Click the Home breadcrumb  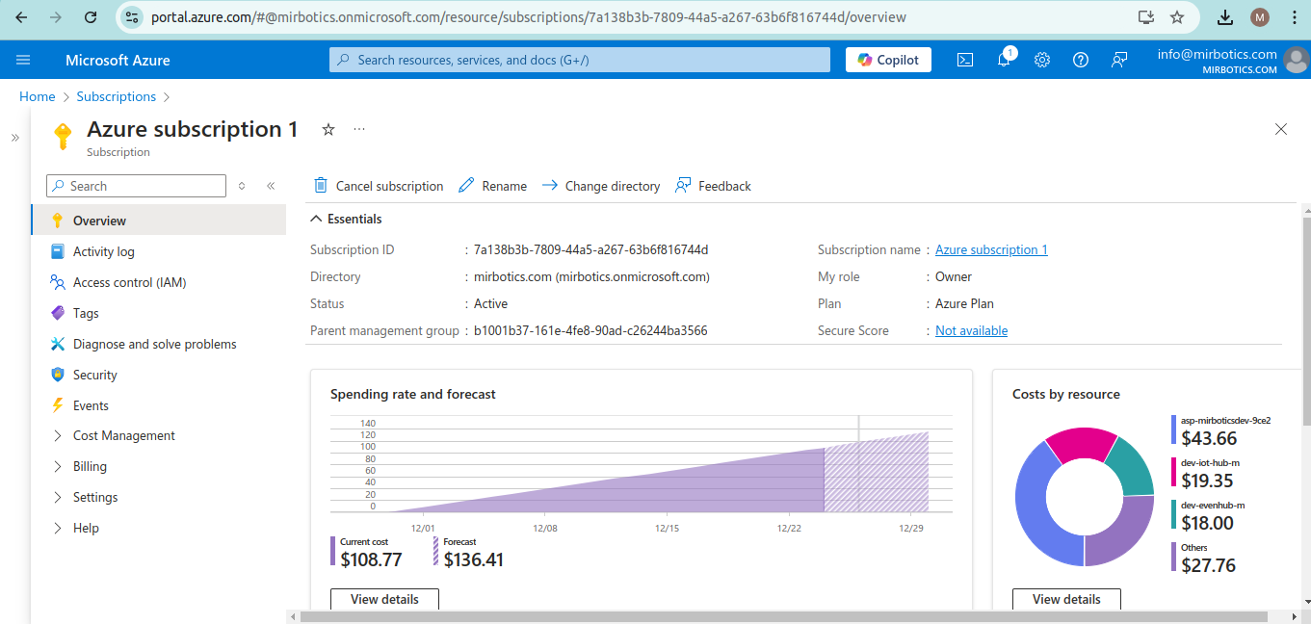click(38, 96)
